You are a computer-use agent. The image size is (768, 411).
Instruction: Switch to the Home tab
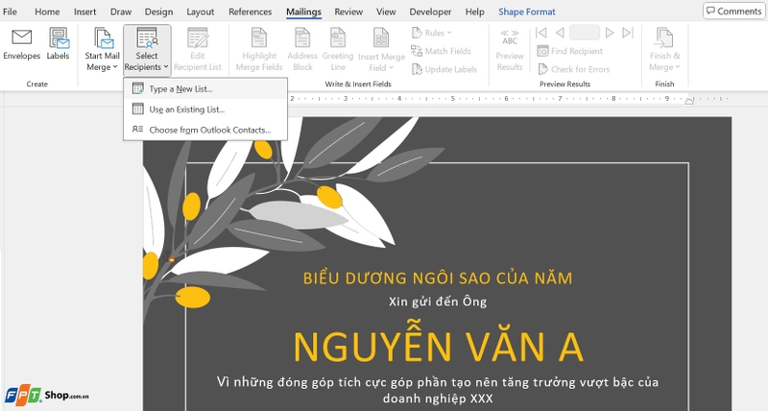tap(47, 12)
